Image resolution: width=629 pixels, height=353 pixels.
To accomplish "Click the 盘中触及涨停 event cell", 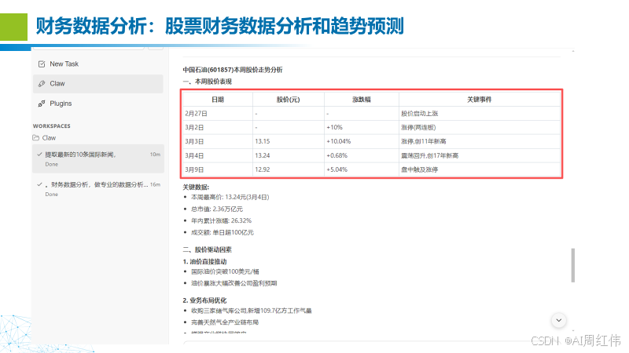I will pyautogui.click(x=480, y=169).
